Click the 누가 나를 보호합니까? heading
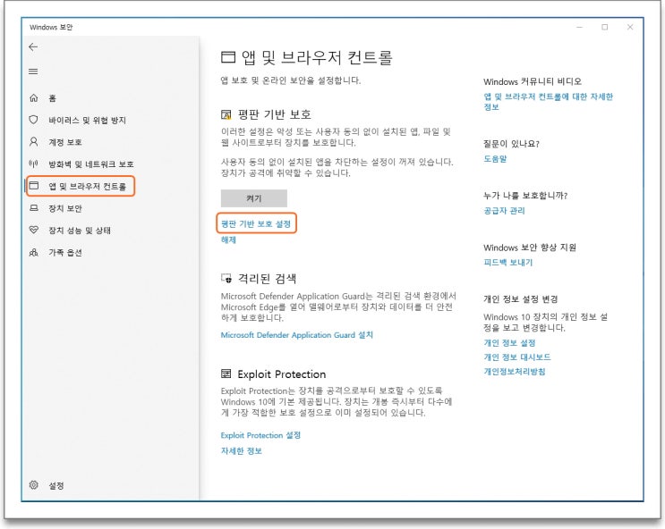The width and height of the screenshot is (665, 529). click(525, 196)
